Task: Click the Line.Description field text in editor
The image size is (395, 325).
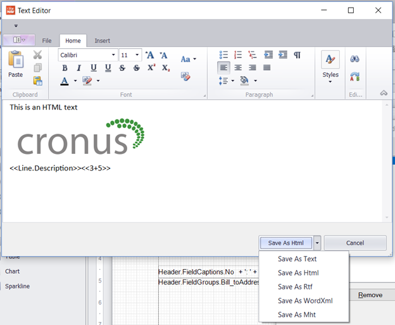Action: coord(46,168)
